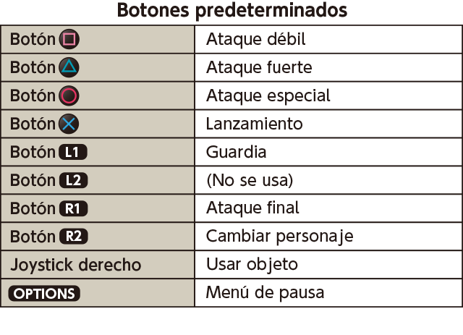463x335 pixels.
Task: Click the Guardia action cell
Action: coord(328,152)
